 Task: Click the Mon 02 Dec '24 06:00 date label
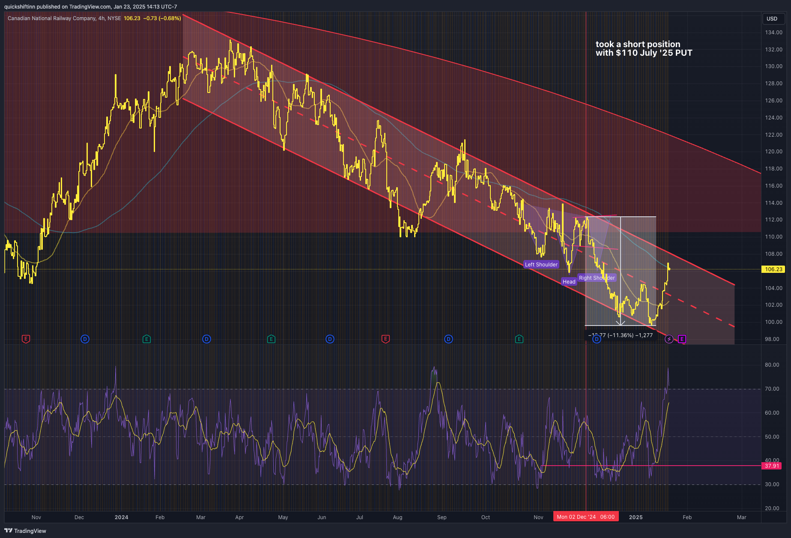[585, 517]
